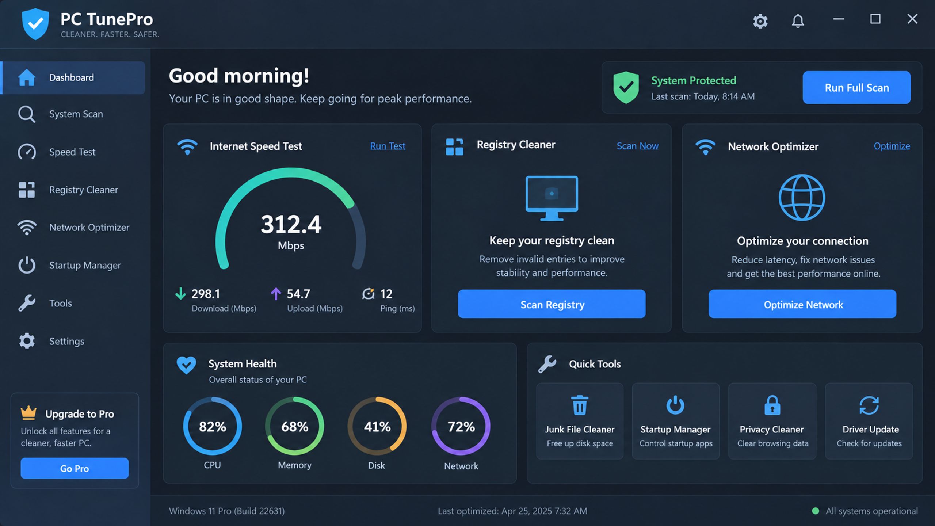The height and width of the screenshot is (526, 935).
Task: Select Dashboard in the sidebar
Action: 73,77
